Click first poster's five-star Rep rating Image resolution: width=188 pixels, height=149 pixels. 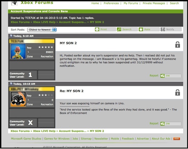(x=45, y=47)
